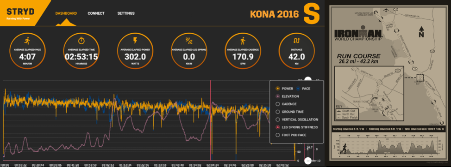Click the STRYD logo
The height and width of the screenshot is (167, 451).
(x=20, y=12)
